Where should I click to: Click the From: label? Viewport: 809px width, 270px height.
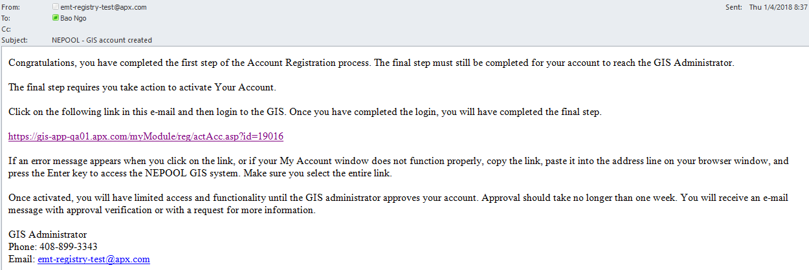pyautogui.click(x=11, y=7)
